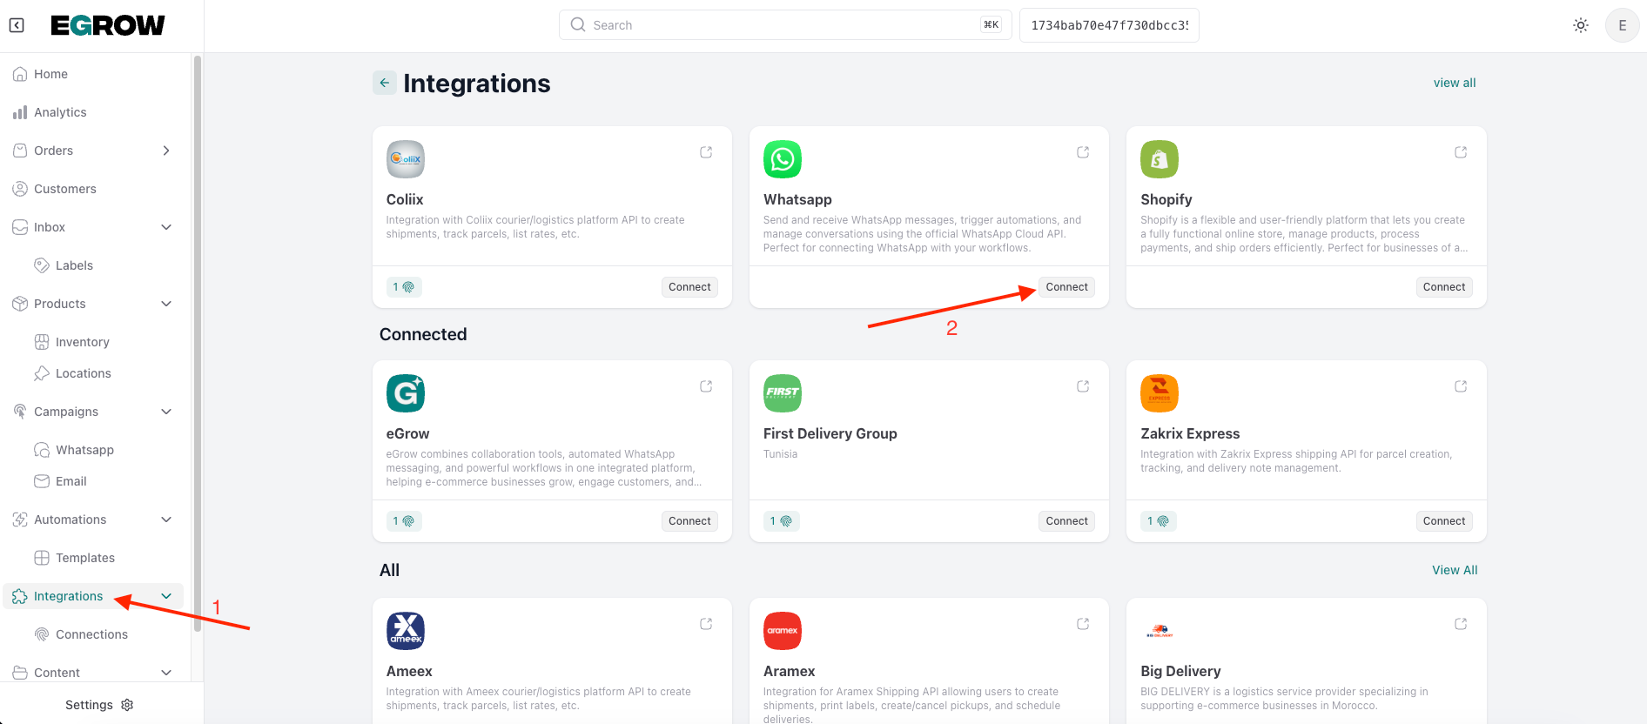
Task: Click the Zakrix Express logo icon
Action: click(1159, 393)
